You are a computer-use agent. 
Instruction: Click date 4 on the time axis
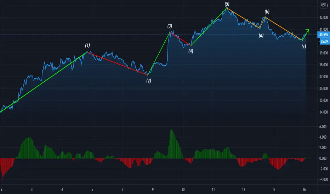[x=62, y=190]
